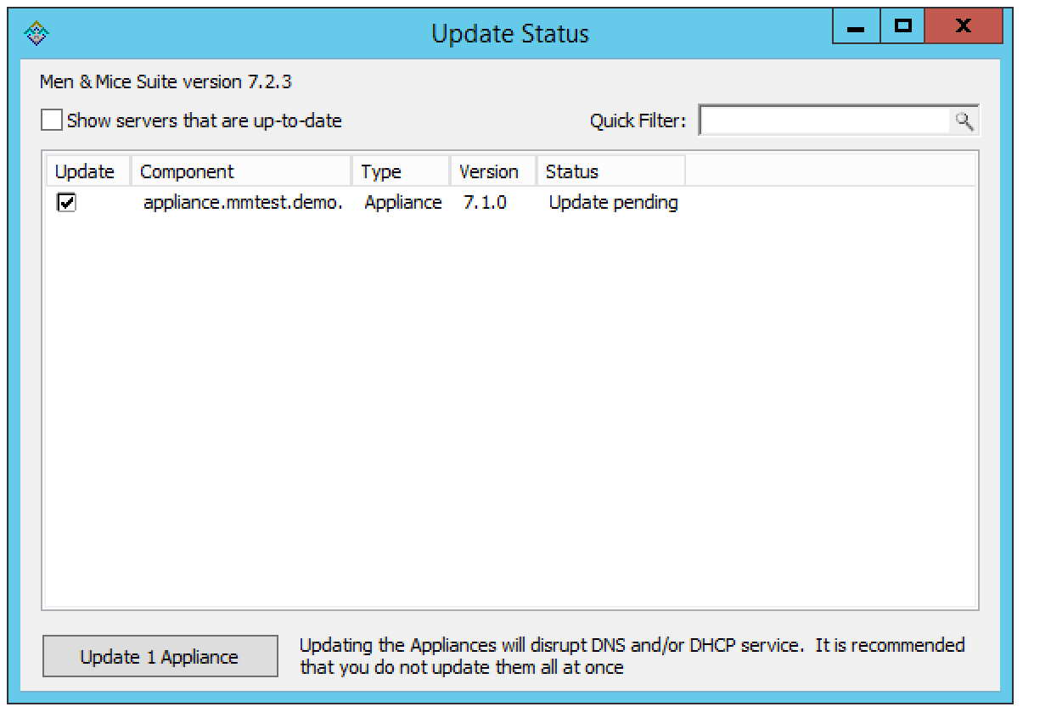Click the Status column header
This screenshot has height=718, width=1051.
coord(610,171)
